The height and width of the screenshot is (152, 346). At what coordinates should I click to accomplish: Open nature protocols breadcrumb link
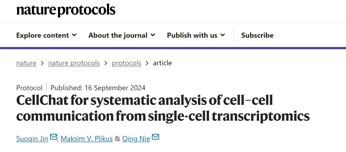pyautogui.click(x=74, y=63)
